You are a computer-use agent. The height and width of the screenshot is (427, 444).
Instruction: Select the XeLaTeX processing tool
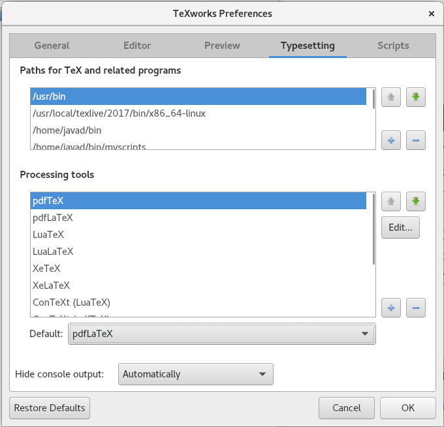pos(51,286)
